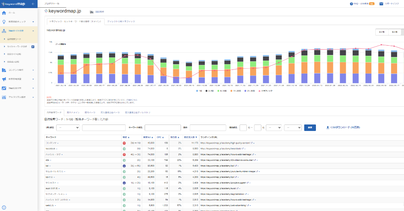Open サポートデスク envelope icon
This screenshot has width=404, height=211.
click(382, 4)
